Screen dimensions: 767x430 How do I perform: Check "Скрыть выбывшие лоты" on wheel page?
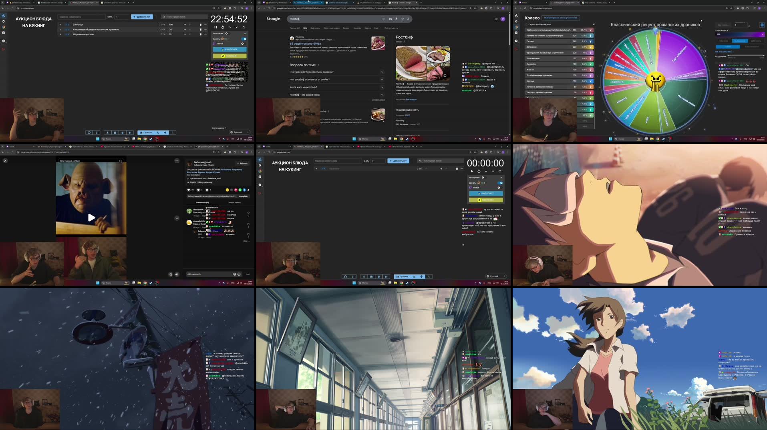point(527,24)
